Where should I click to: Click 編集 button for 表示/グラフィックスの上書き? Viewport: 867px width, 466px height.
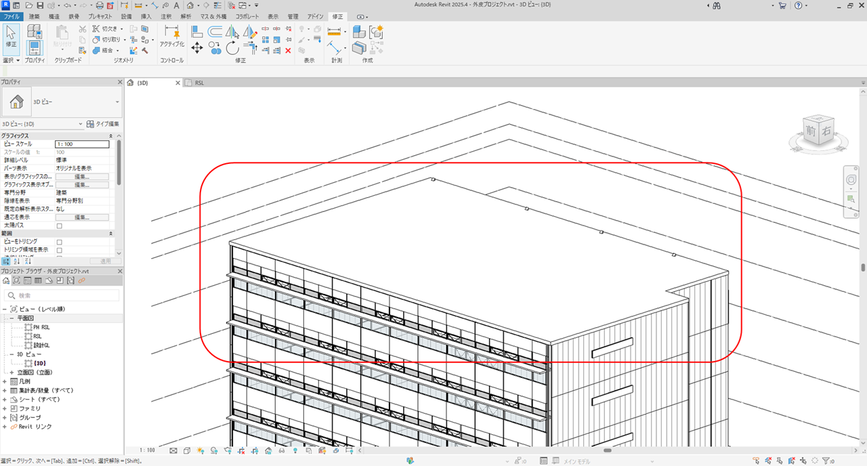pyautogui.click(x=82, y=176)
